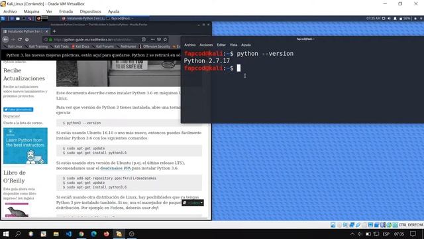Click the VirtualBox network status icon
The image size is (424, 239).
tap(352, 225)
